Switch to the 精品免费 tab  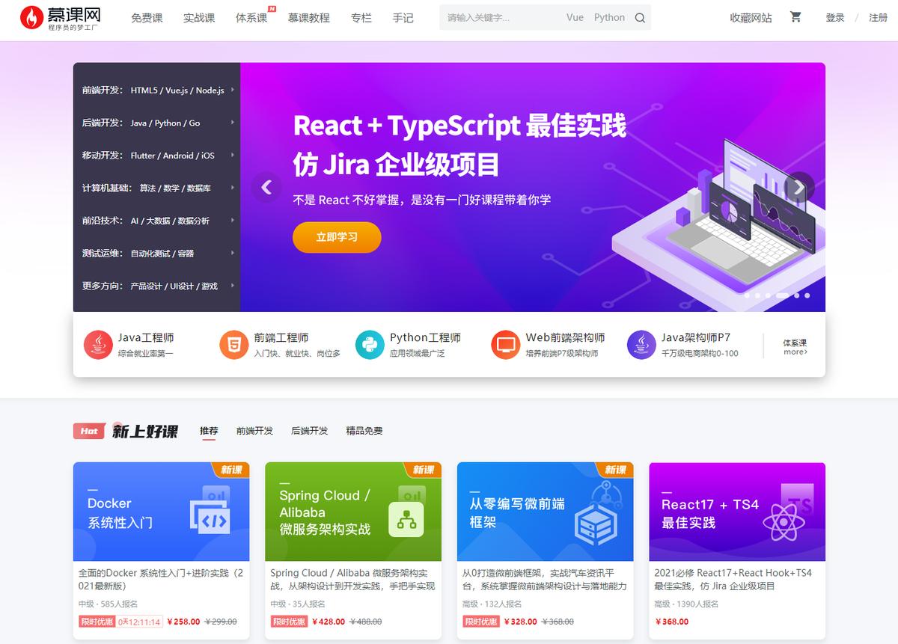pos(364,431)
